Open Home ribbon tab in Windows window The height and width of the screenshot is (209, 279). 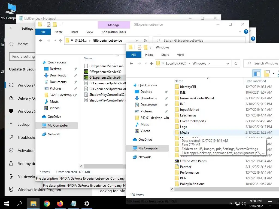coord(149,55)
